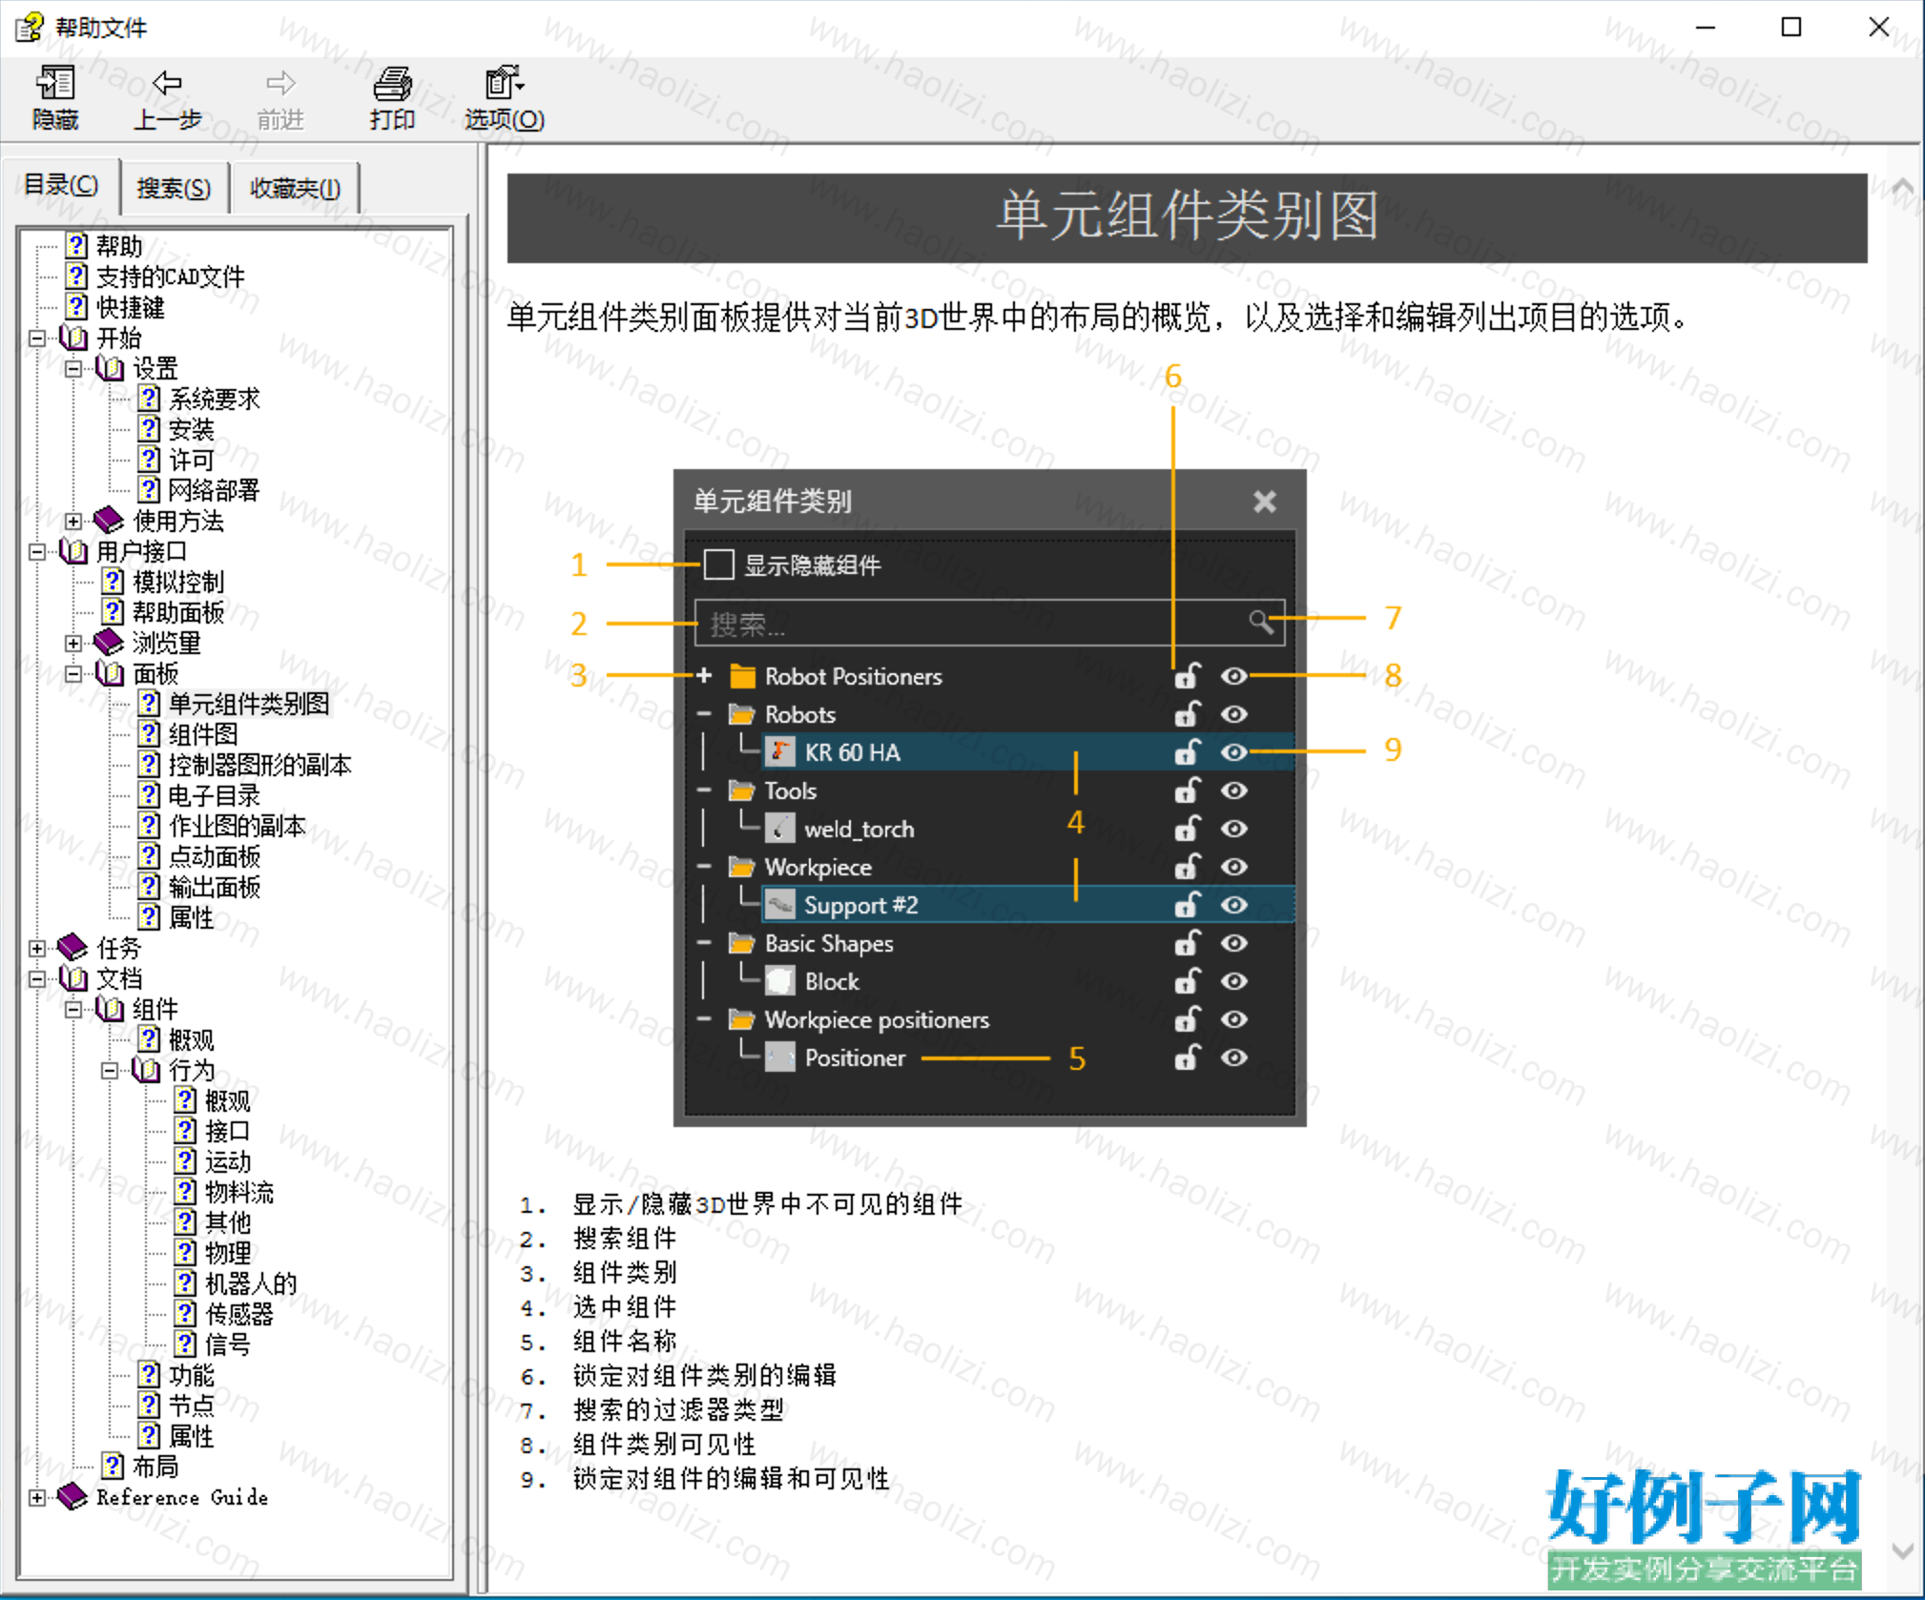The width and height of the screenshot is (1925, 1600).
Task: Toggle eye visibility for Block
Action: pyautogui.click(x=1233, y=981)
